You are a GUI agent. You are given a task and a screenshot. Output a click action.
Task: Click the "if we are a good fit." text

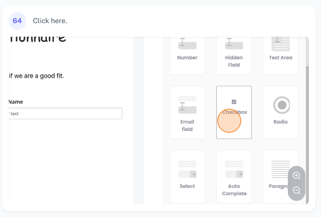click(x=37, y=76)
